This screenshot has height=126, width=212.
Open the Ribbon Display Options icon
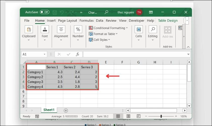[x=151, y=12]
